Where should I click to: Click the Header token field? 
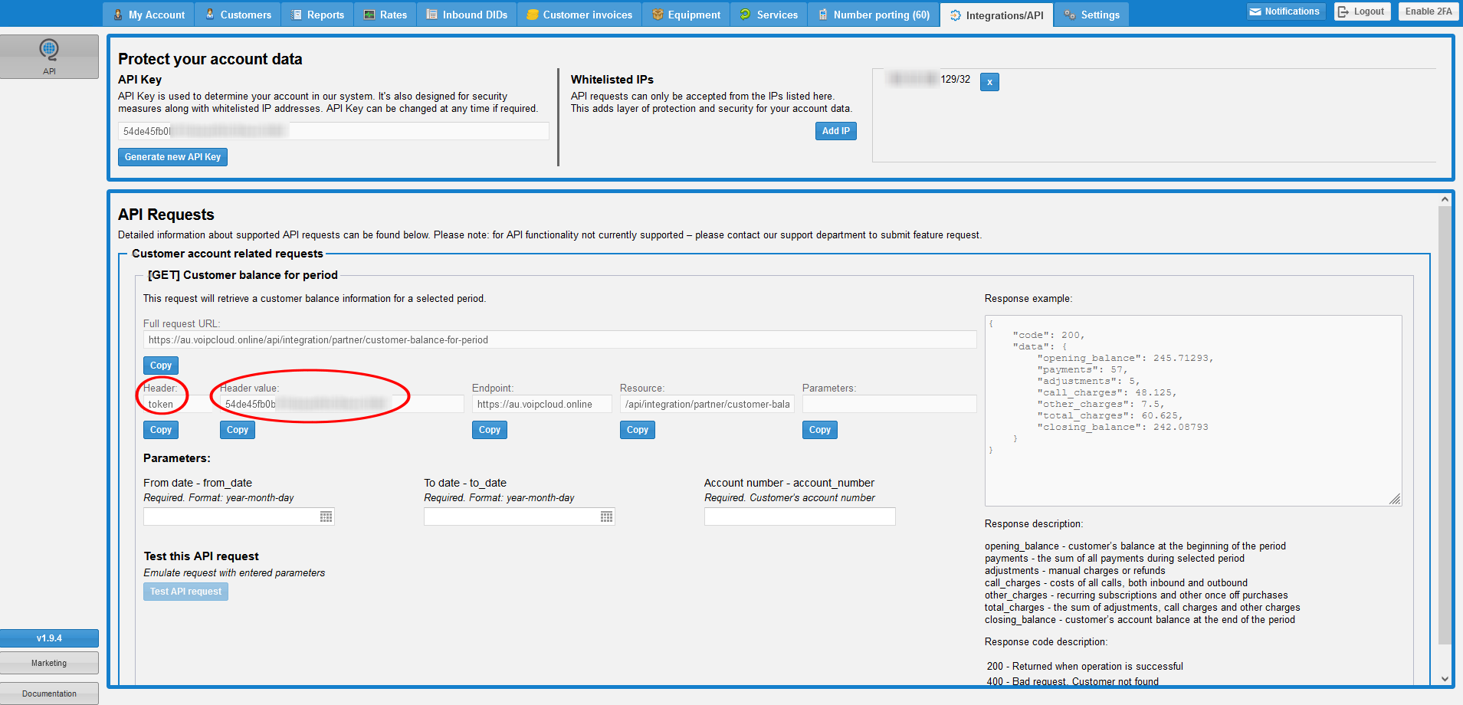click(177, 404)
